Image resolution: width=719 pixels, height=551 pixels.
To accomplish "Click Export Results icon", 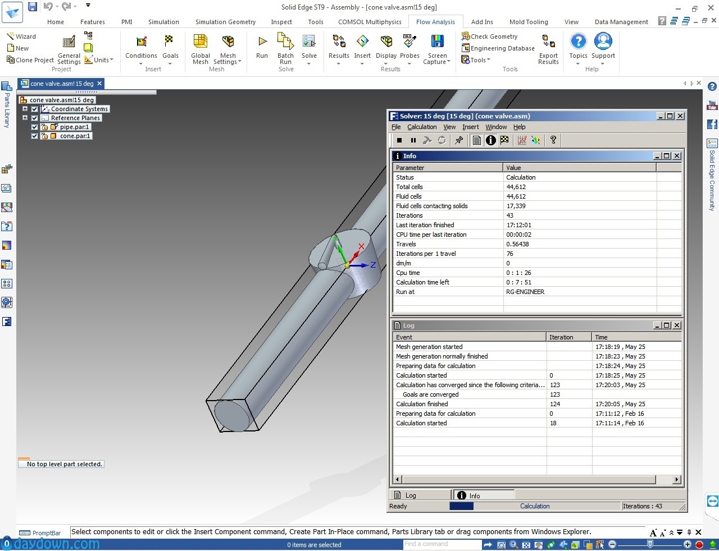I will [548, 49].
